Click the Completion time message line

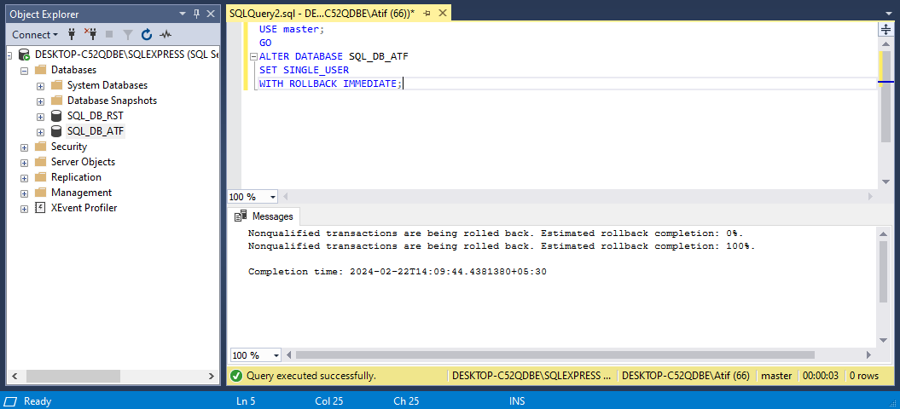click(398, 271)
